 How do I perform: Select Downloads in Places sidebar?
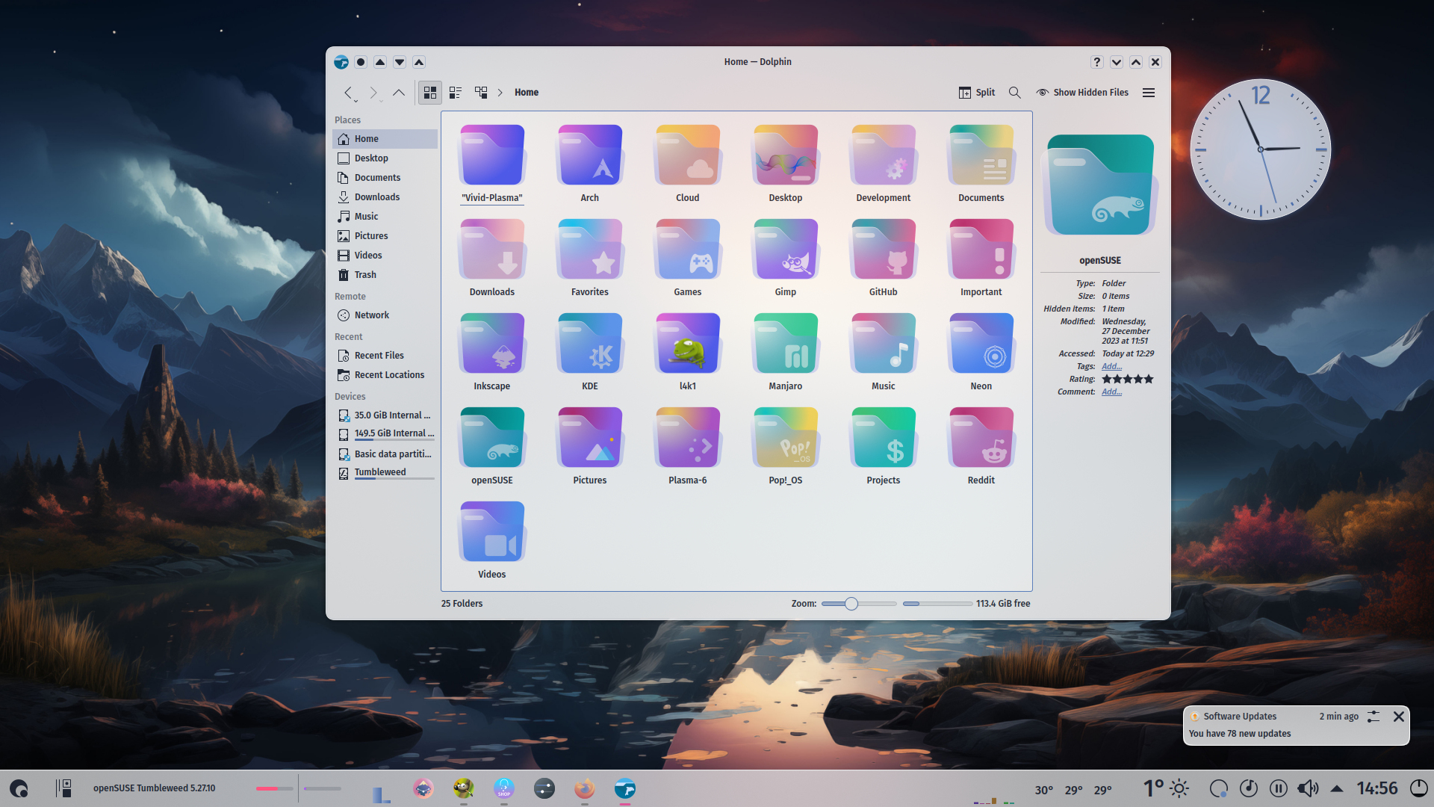coord(385,197)
